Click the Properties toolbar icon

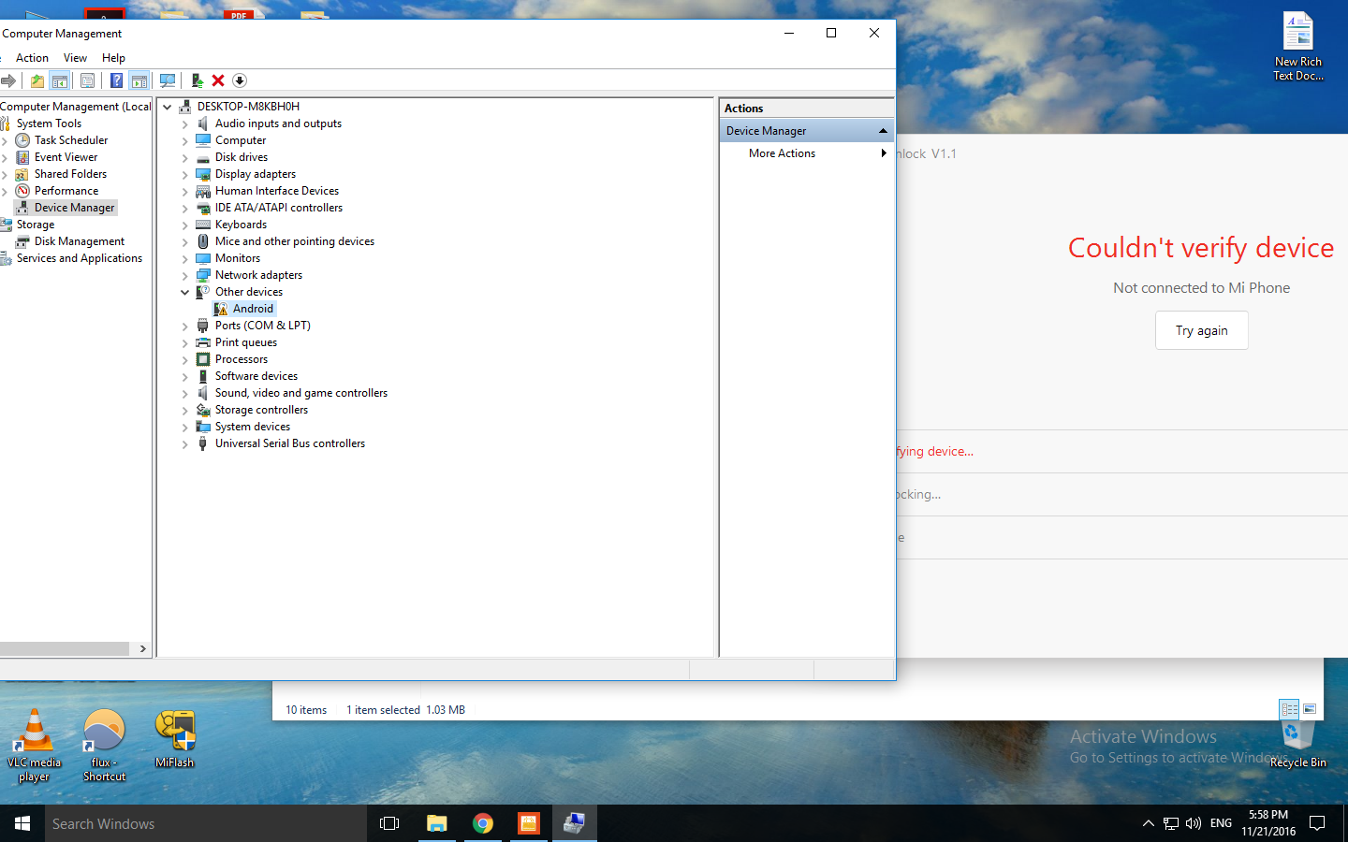[87, 80]
